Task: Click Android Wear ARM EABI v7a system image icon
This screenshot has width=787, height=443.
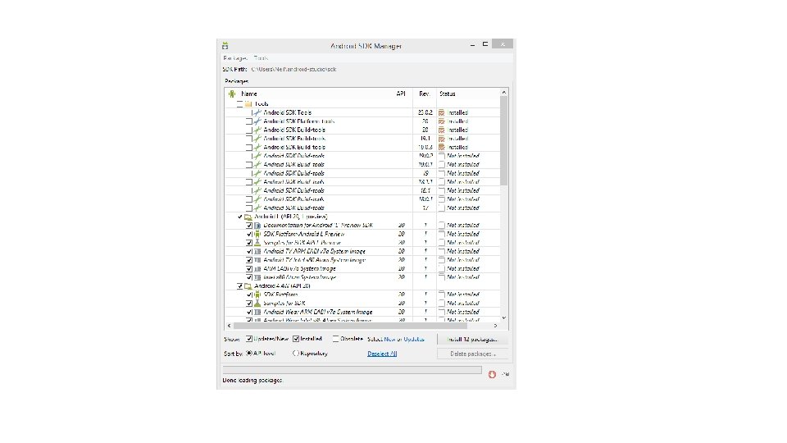Action: (x=257, y=312)
